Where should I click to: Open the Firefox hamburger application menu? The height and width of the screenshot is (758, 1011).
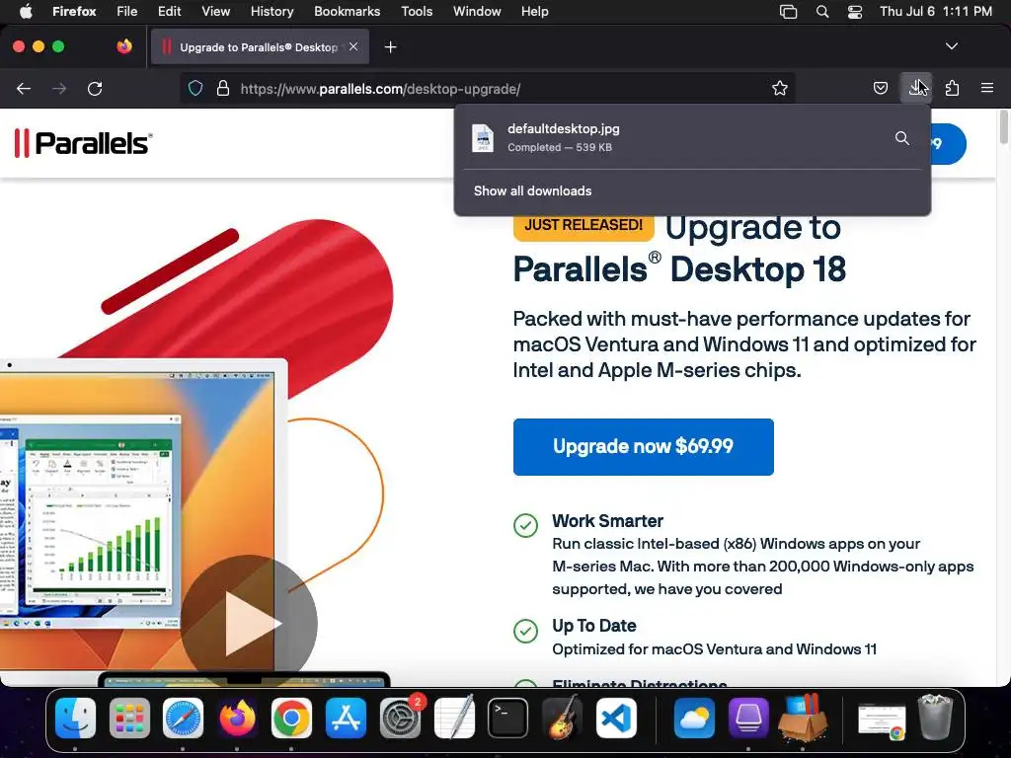point(987,88)
